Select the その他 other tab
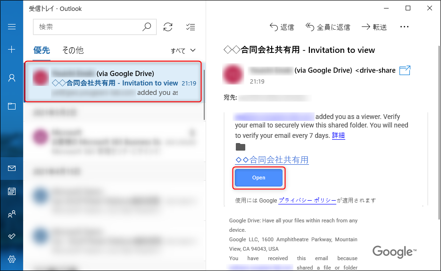 point(73,51)
